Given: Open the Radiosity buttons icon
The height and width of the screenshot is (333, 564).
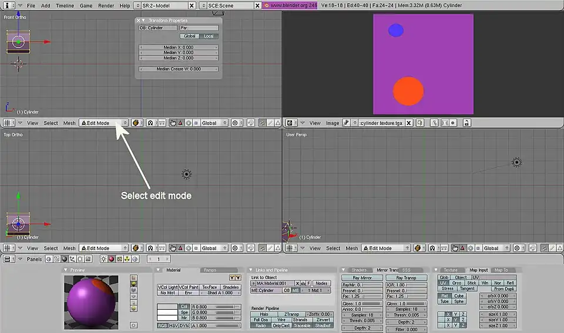Looking at the screenshot, I should point(127,259).
